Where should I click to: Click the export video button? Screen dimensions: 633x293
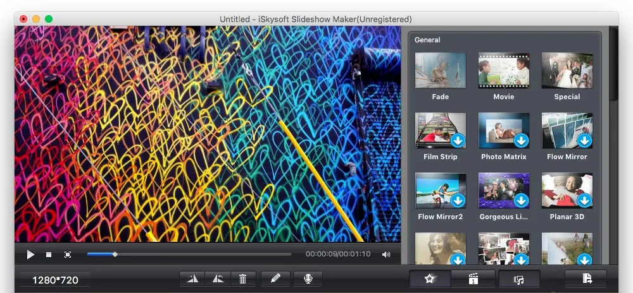tap(586, 278)
